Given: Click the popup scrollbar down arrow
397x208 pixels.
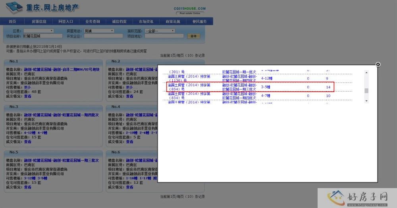Looking at the screenshot, I should click(x=366, y=101).
